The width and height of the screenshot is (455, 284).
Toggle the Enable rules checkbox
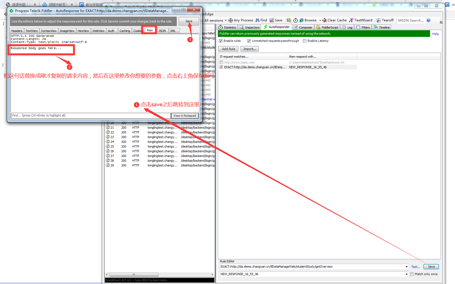221,41
